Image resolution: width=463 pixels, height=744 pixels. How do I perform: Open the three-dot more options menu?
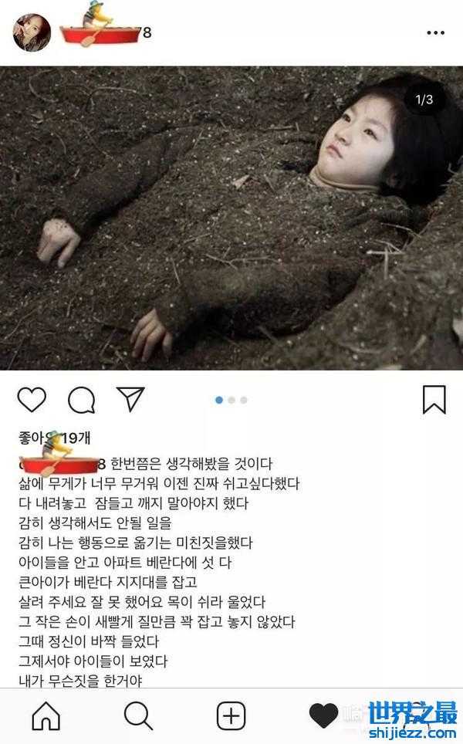(435, 32)
